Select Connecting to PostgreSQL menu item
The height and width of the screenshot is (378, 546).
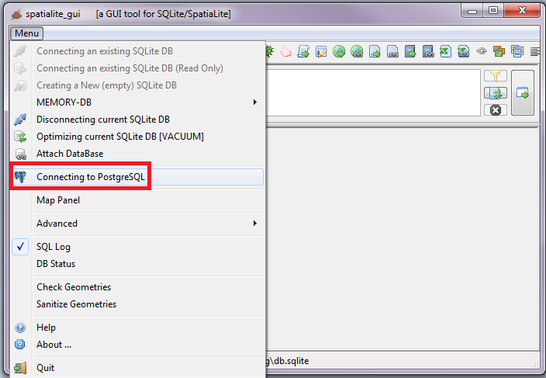(137, 177)
